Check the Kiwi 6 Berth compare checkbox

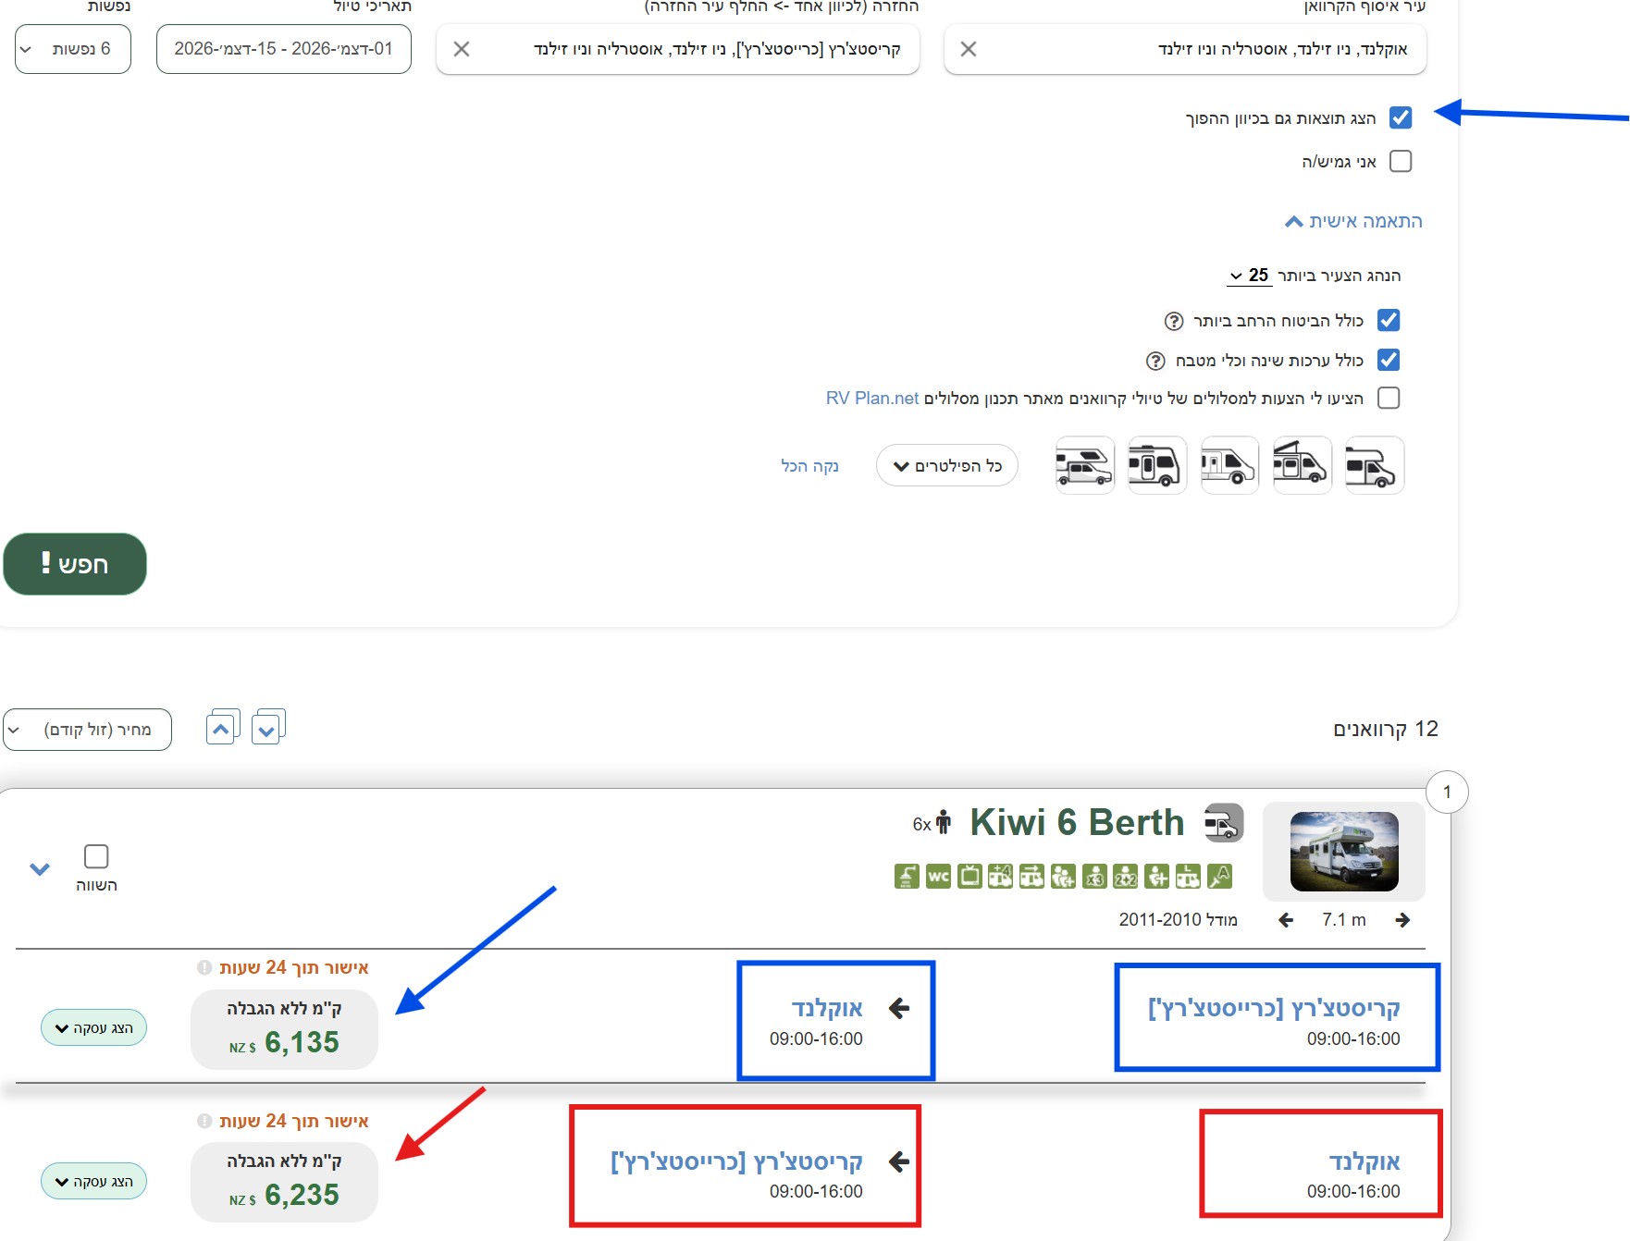point(96,856)
